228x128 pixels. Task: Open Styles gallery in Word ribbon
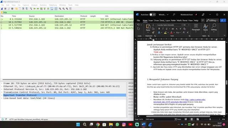[206, 28]
